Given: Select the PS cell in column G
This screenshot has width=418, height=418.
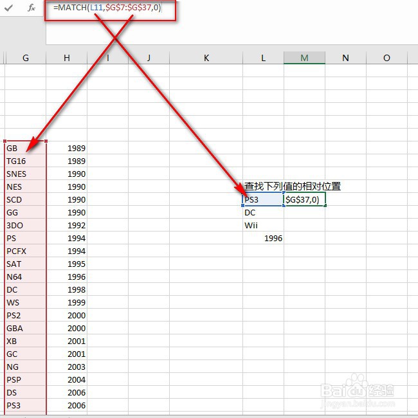Looking at the screenshot, I should (26, 238).
